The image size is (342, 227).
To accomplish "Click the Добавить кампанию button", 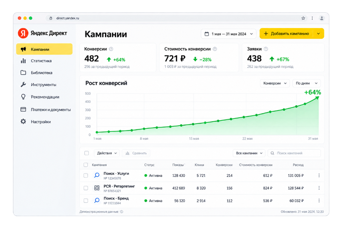I will pyautogui.click(x=286, y=34).
